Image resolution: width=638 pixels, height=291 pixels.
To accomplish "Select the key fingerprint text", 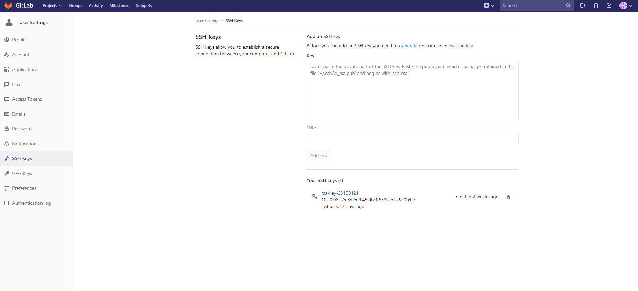I will coord(368,200).
